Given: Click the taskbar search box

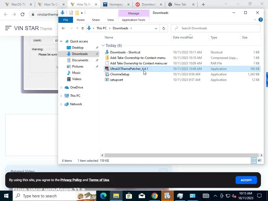Looking at the screenshot, I should [x=54, y=196].
